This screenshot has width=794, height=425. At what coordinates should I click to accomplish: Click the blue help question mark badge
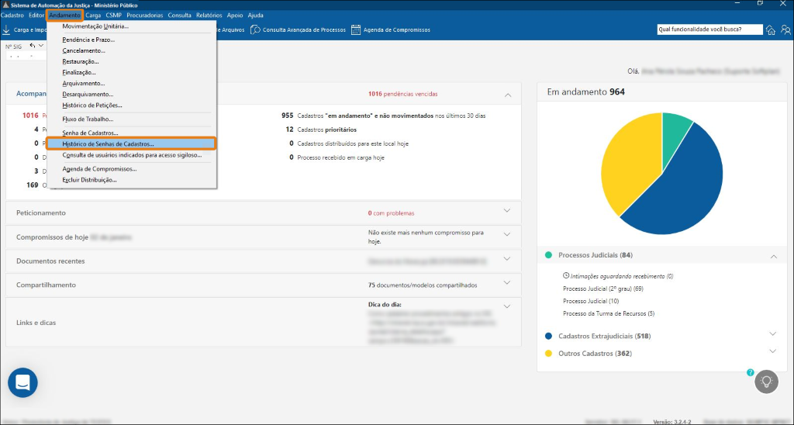point(751,372)
